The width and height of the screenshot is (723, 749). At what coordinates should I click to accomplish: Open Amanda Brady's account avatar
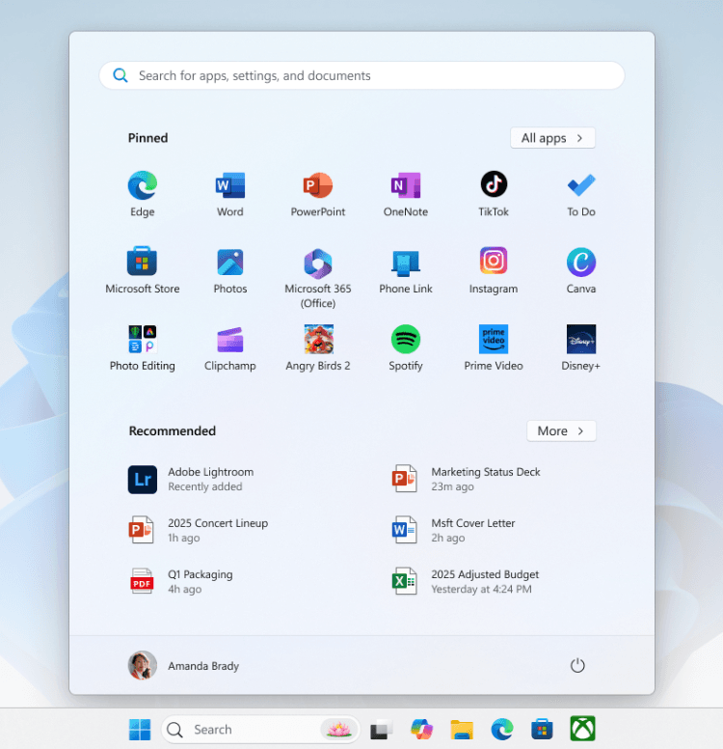[x=143, y=665]
